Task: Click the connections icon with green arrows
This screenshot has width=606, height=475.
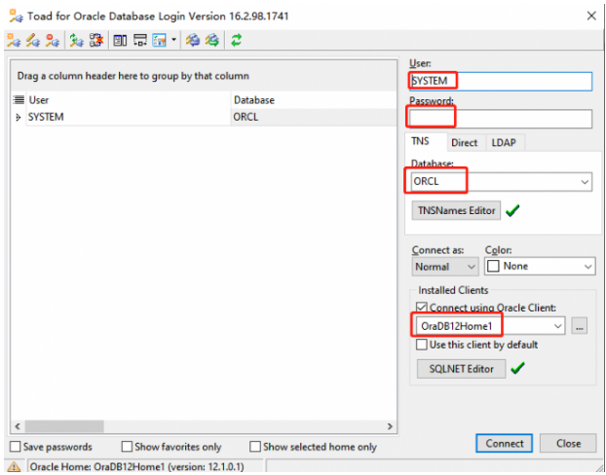Action: 211,40
